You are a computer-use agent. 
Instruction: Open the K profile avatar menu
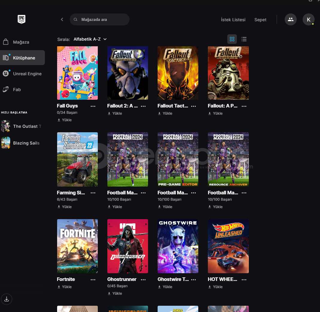308,19
